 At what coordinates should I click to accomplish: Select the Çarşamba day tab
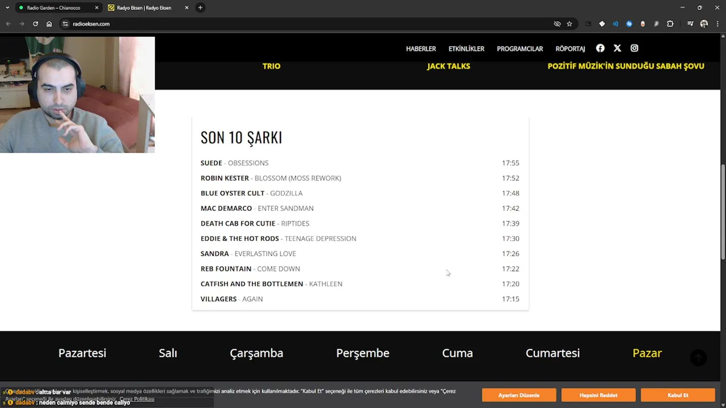(x=256, y=353)
